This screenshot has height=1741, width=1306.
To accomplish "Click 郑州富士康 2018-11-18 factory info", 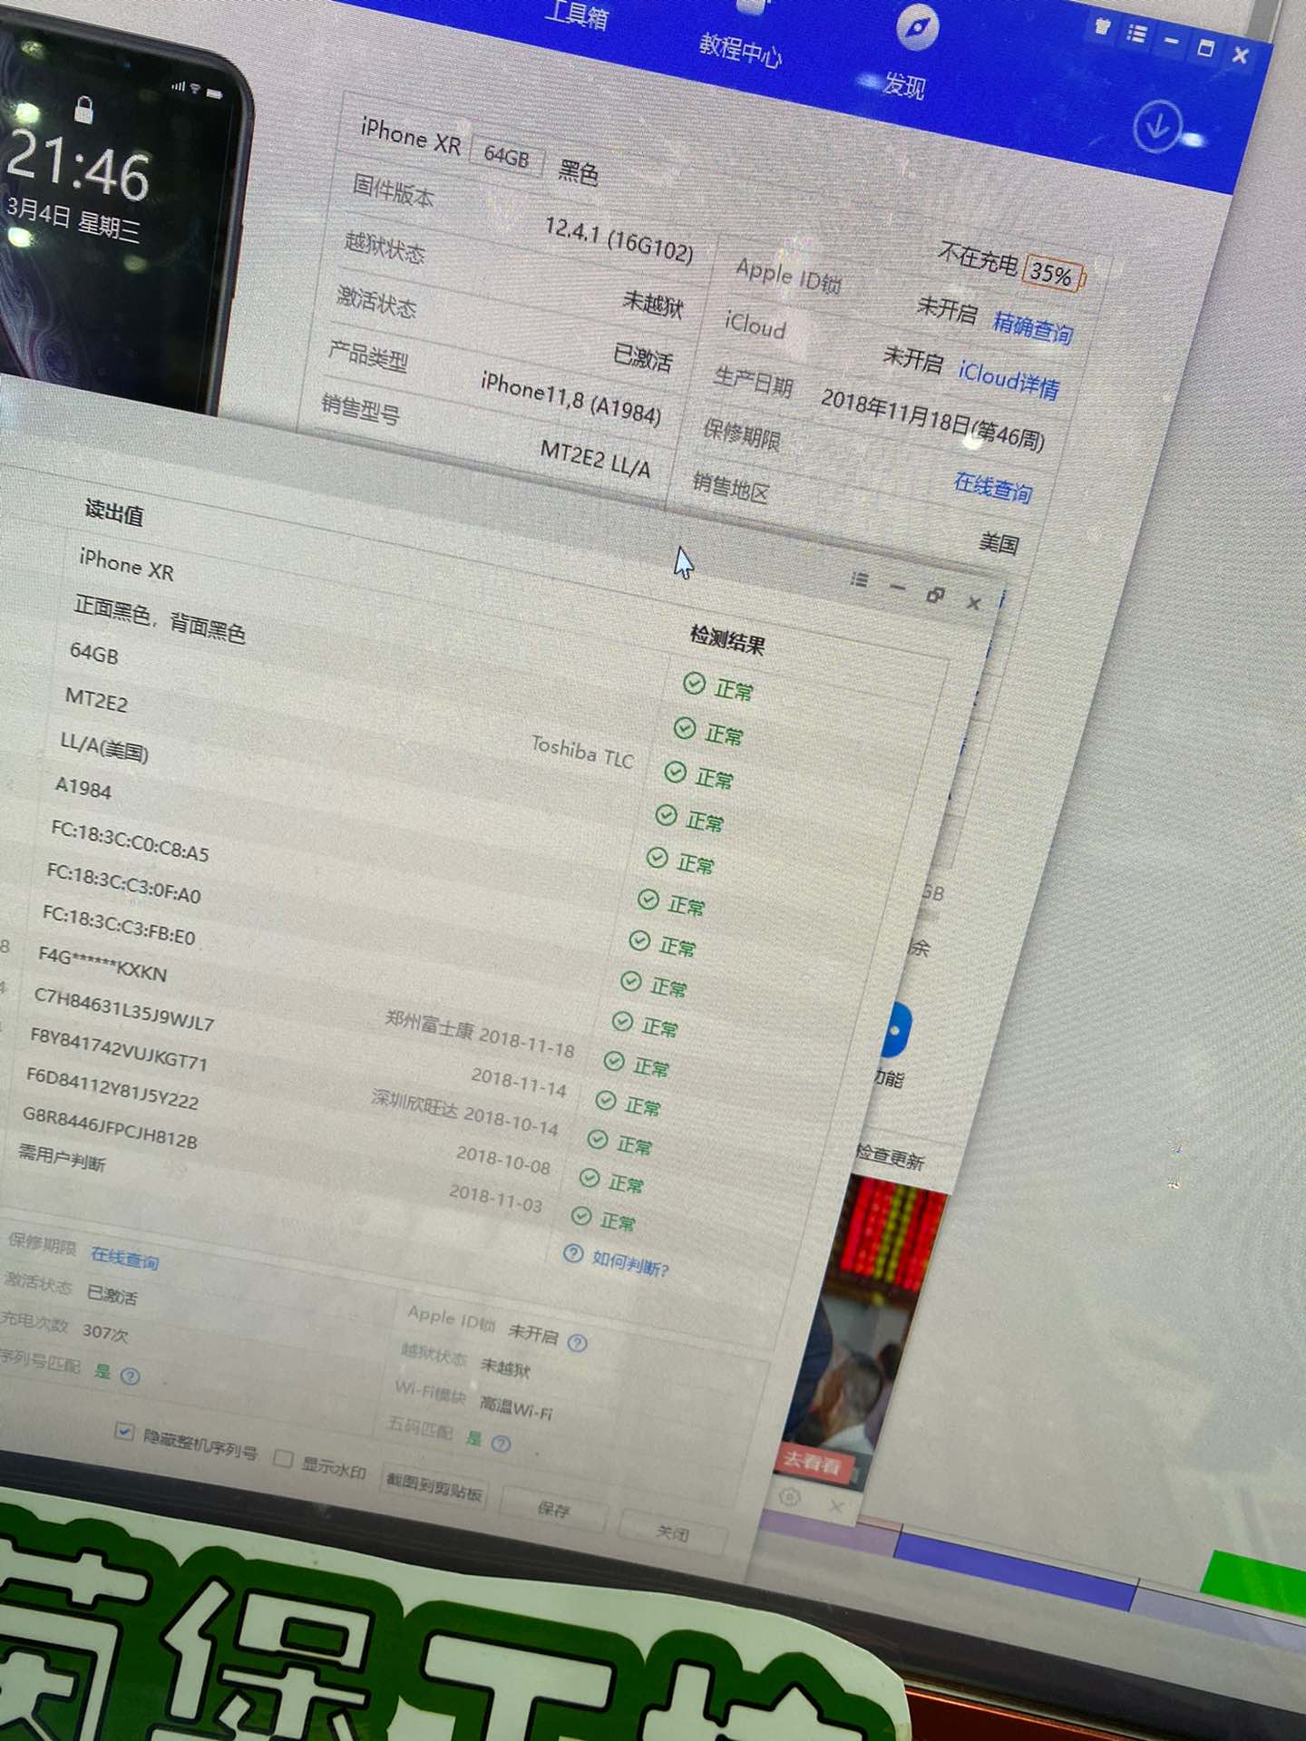I will [480, 1035].
